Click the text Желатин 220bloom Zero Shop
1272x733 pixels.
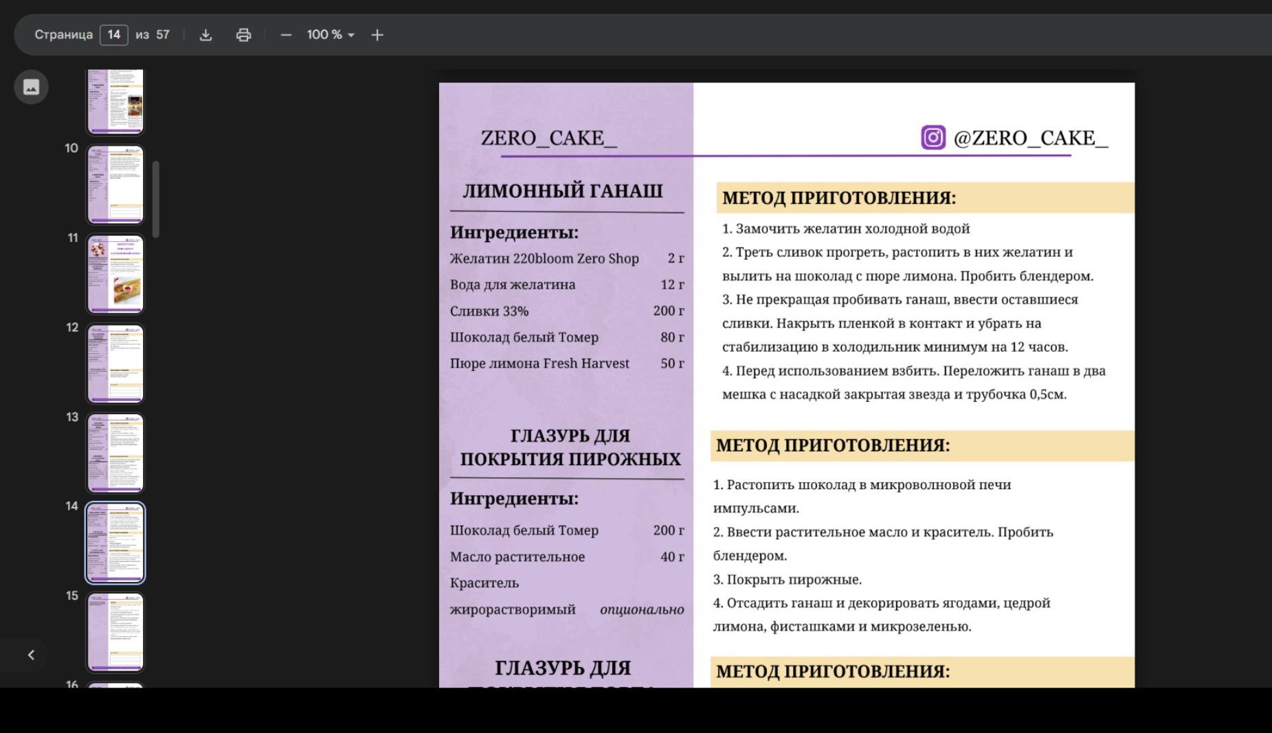[544, 259]
